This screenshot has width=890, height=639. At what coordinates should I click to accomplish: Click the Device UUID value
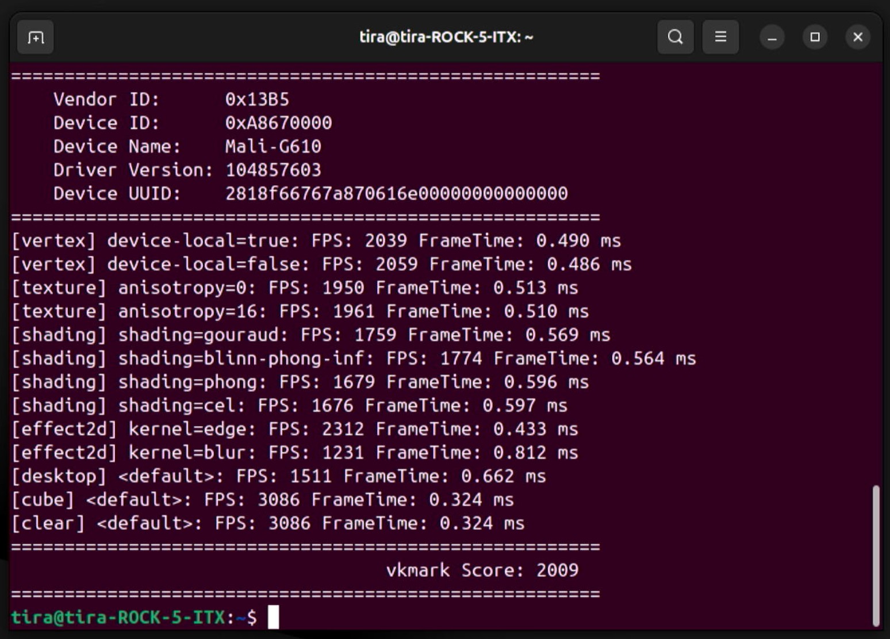396,194
